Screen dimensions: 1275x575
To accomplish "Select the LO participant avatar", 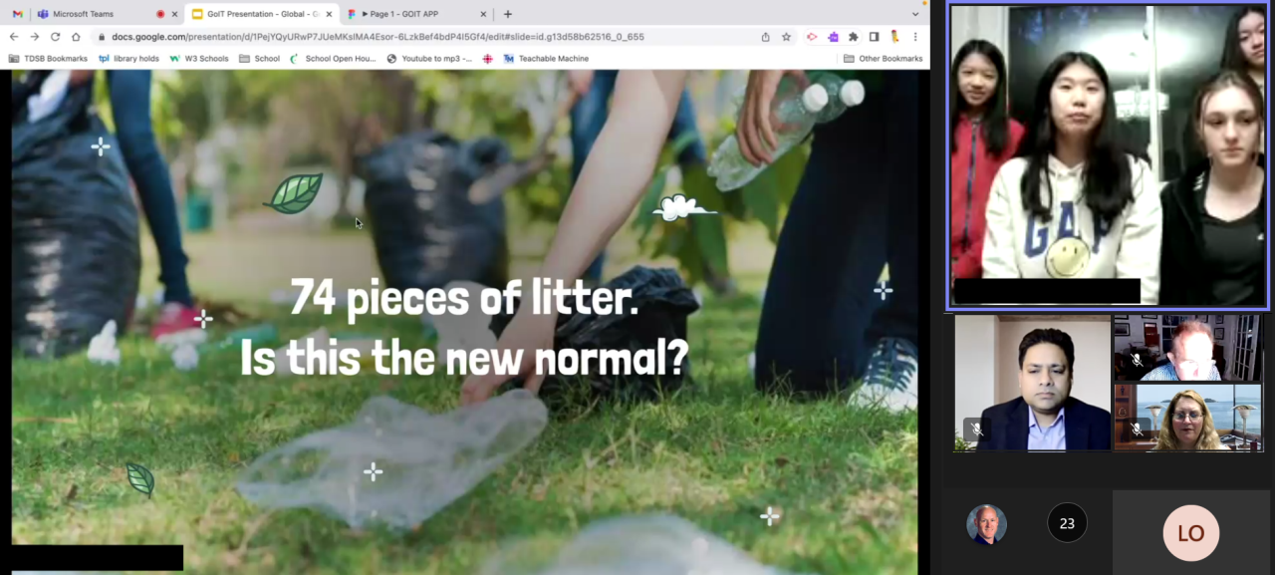I will pyautogui.click(x=1190, y=532).
